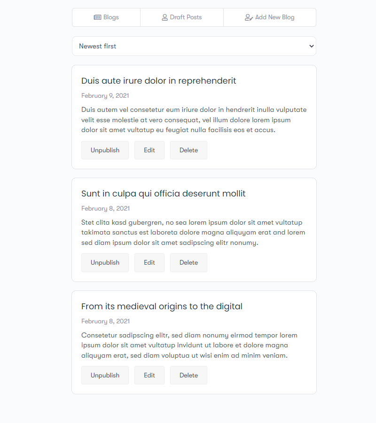
Task: Open the Duis aute irure dolor post title
Action: coord(158,81)
